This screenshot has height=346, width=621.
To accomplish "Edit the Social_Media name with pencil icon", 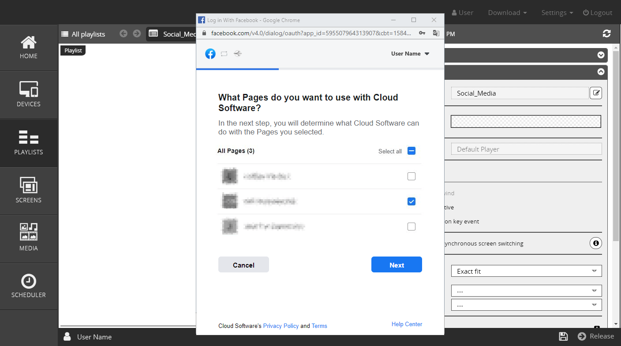I will click(596, 93).
